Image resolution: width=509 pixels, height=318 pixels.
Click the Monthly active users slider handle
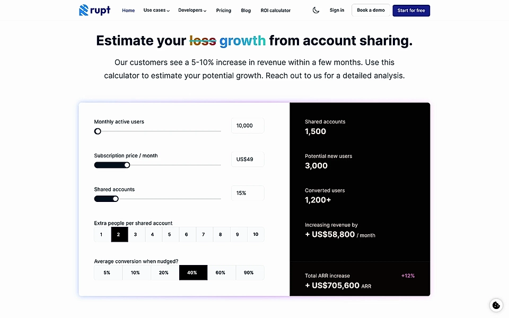click(97, 131)
